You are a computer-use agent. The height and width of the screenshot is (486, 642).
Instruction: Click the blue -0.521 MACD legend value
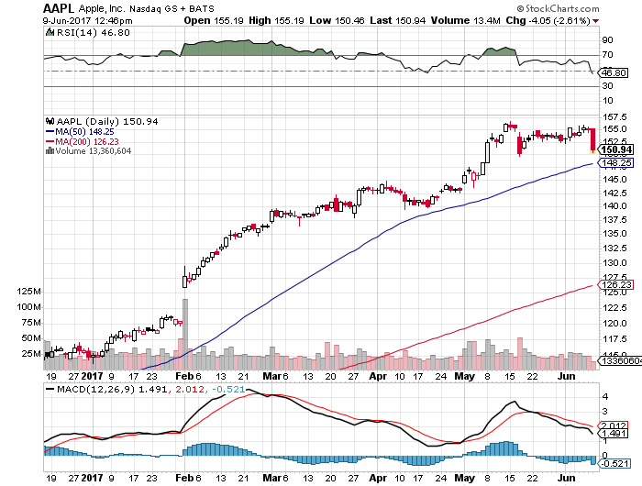(x=227, y=389)
